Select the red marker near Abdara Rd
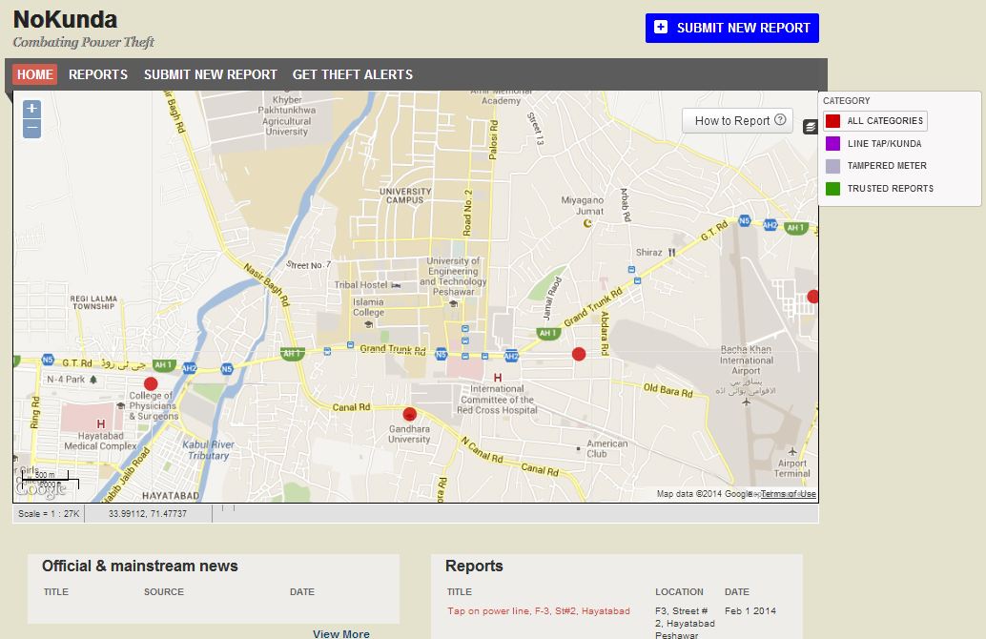986x639 pixels. (x=579, y=354)
